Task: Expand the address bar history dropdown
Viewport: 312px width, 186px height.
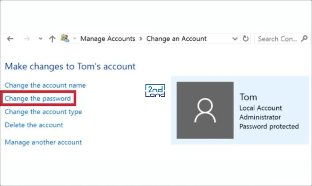Action: pyautogui.click(x=235, y=39)
